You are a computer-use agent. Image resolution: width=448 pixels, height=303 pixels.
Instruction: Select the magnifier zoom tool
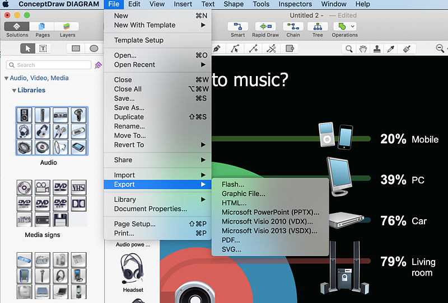pos(349,49)
